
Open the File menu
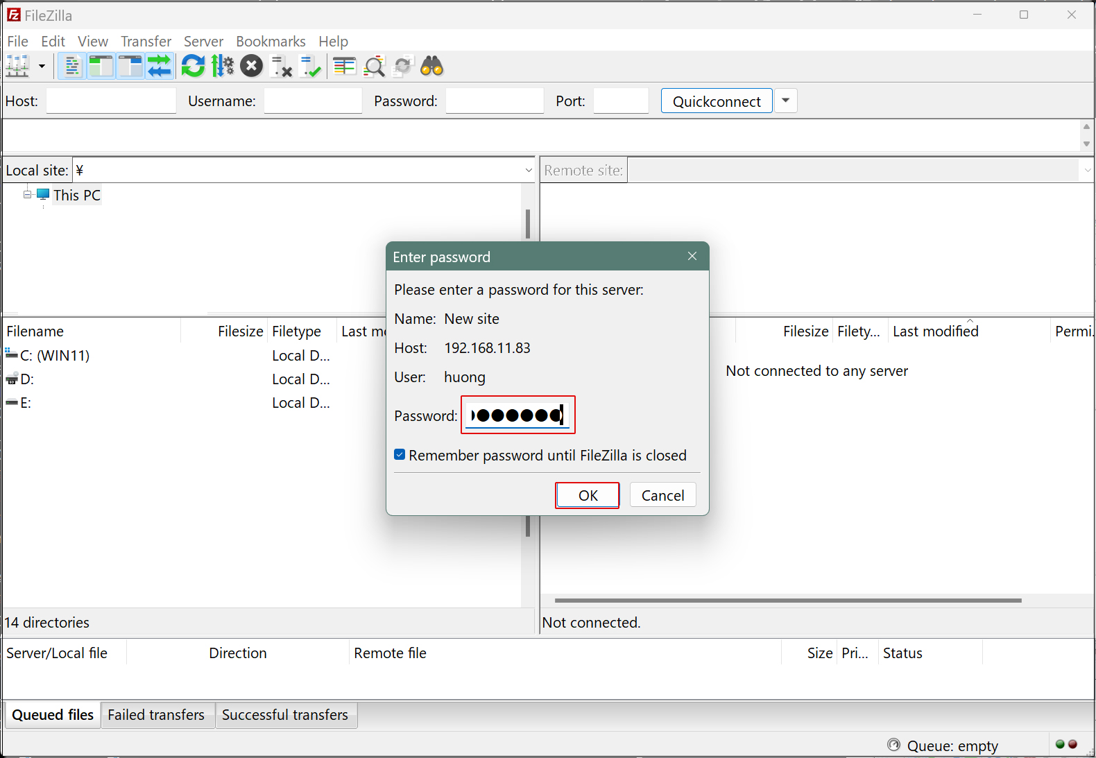[x=18, y=42]
